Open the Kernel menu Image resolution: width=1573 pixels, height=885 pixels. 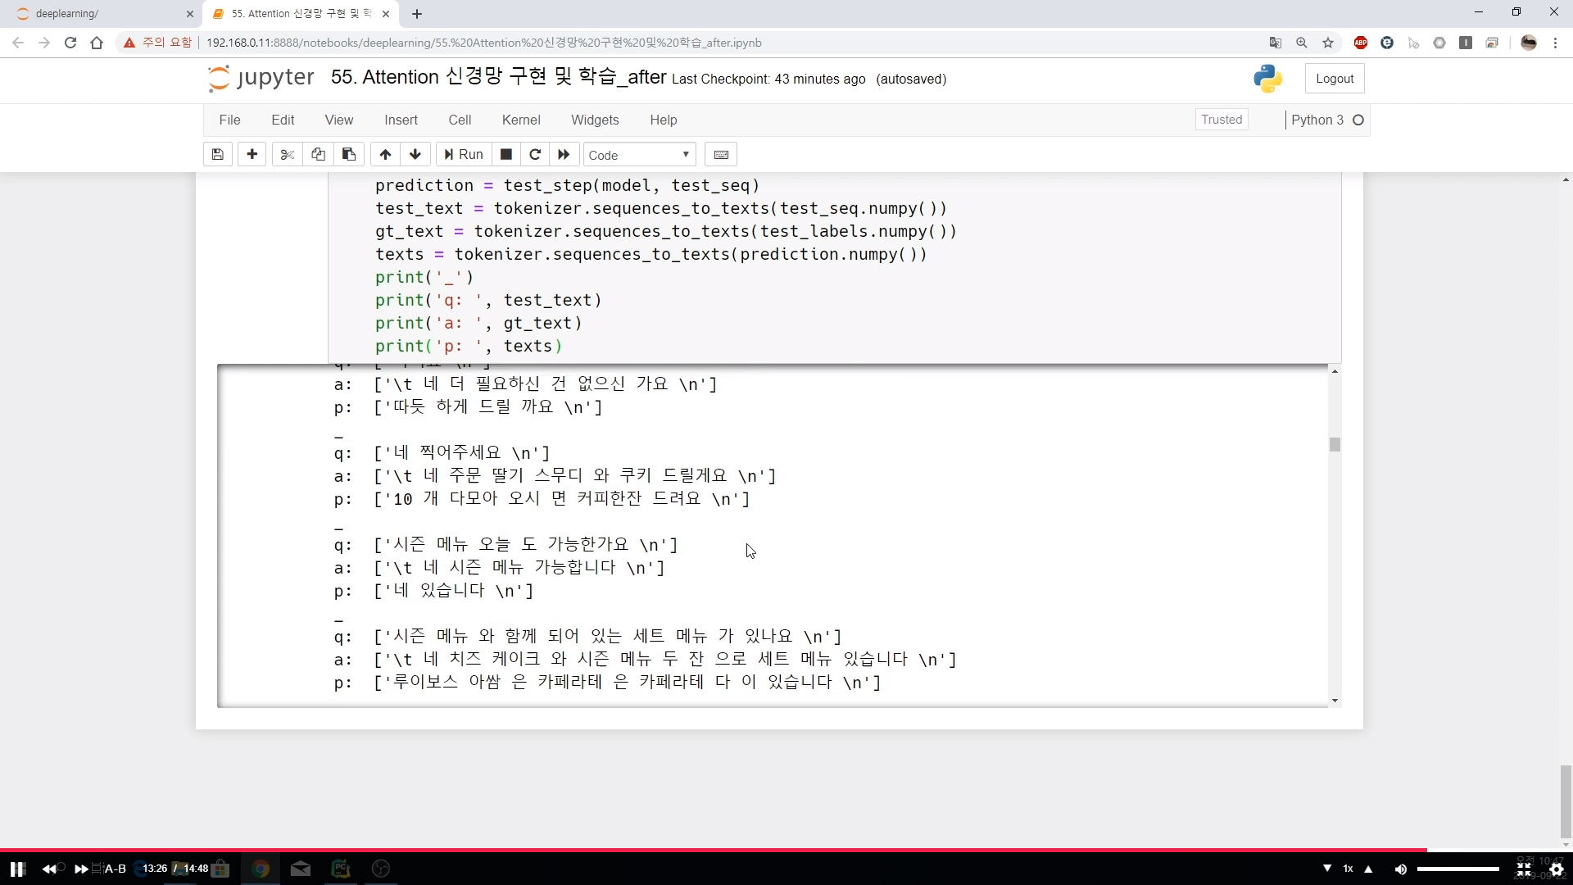(521, 120)
